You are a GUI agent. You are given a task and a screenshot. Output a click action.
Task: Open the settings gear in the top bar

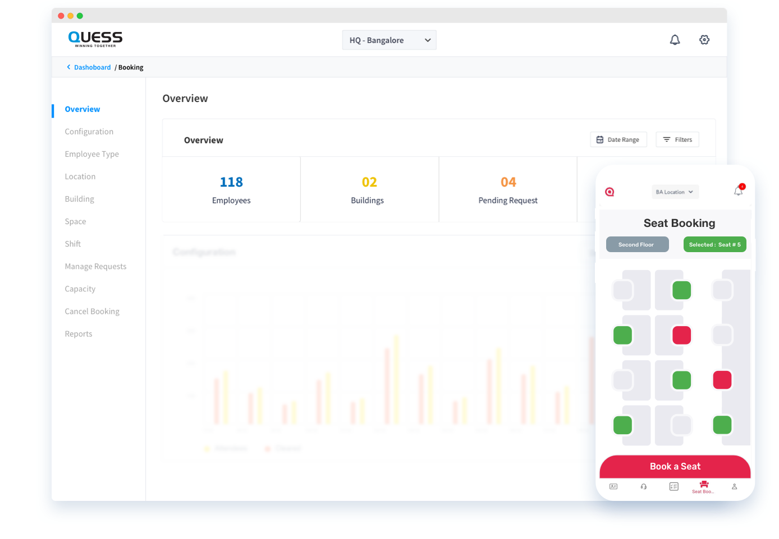click(x=704, y=40)
